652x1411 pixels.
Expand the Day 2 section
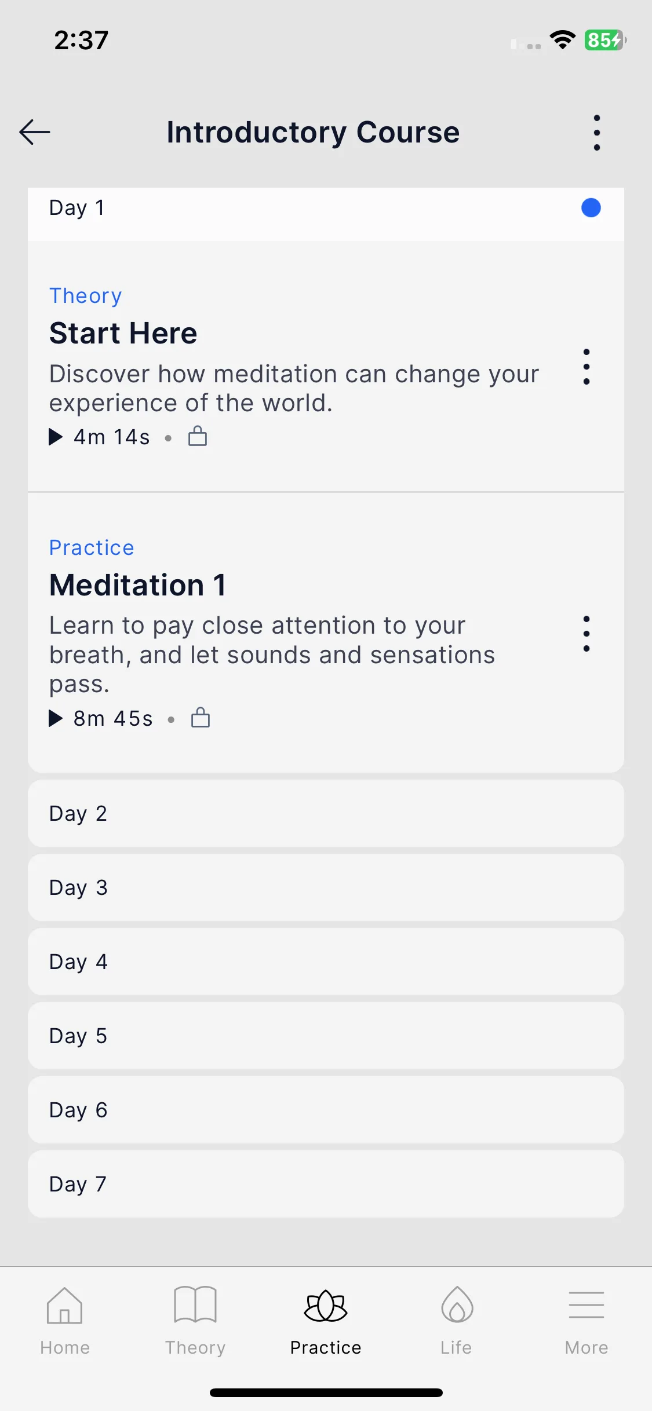(x=326, y=813)
